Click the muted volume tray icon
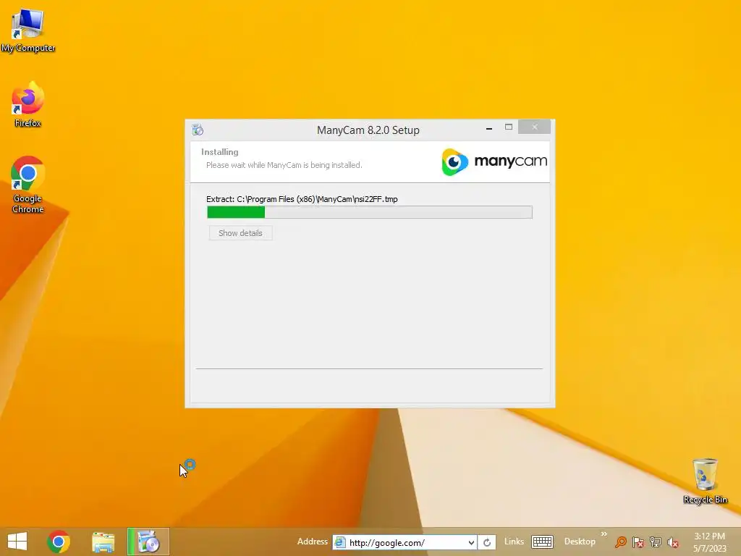Image resolution: width=741 pixels, height=556 pixels. 673,542
